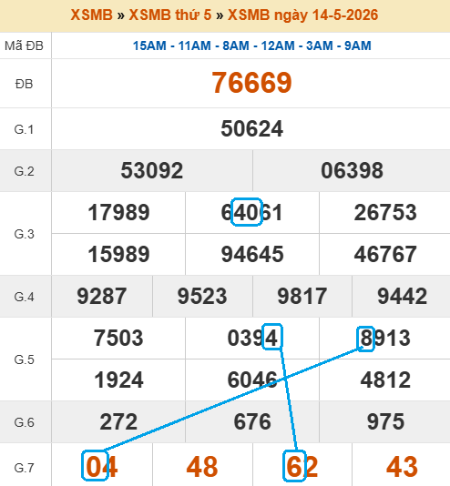Select the G.4 number 9523

[202, 296]
